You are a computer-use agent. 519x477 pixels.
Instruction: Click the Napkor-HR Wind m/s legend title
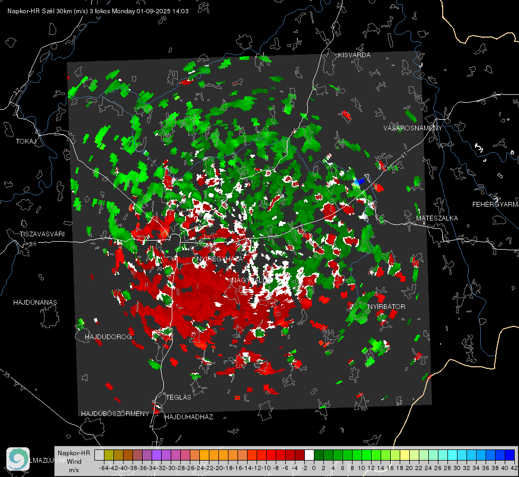pos(74,462)
